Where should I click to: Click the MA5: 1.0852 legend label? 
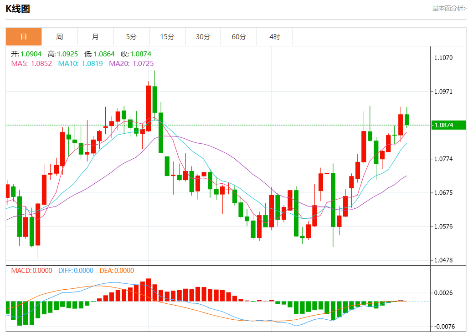[x=31, y=63]
